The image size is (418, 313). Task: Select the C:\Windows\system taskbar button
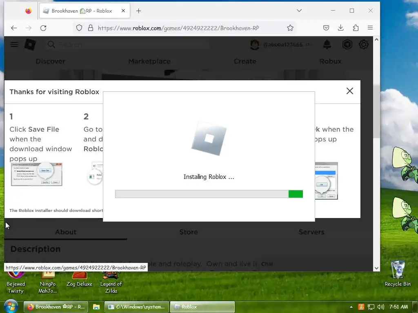[x=137, y=307]
